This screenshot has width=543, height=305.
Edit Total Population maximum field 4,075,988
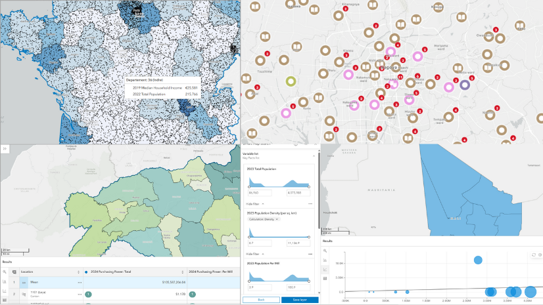(298, 193)
